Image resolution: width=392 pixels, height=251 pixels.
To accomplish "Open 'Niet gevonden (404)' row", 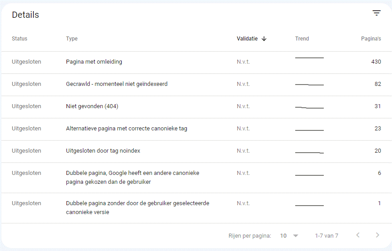I will tap(197, 107).
